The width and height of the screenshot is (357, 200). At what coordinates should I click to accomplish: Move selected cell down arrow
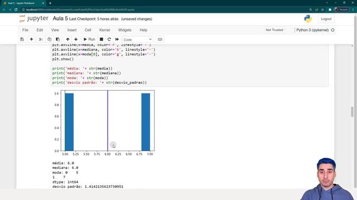[76, 39]
